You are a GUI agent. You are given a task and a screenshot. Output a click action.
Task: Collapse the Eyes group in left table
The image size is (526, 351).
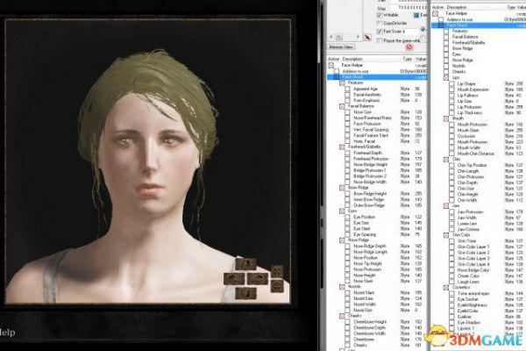pyautogui.click(x=342, y=211)
